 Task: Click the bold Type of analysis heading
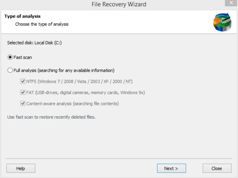pos(23,16)
